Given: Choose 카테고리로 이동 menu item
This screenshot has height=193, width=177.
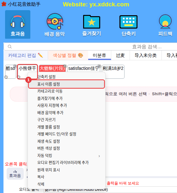Looking at the screenshot, I should click(66, 91).
